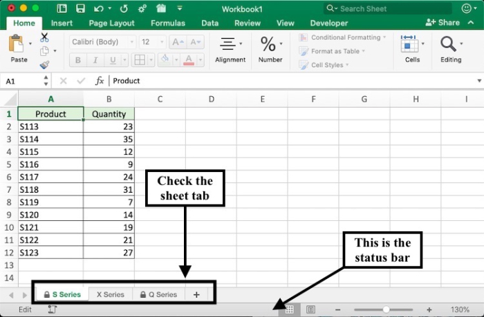Viewport: 484px width, 317px height.
Task: Click the Format as Table icon
Action: [303, 51]
